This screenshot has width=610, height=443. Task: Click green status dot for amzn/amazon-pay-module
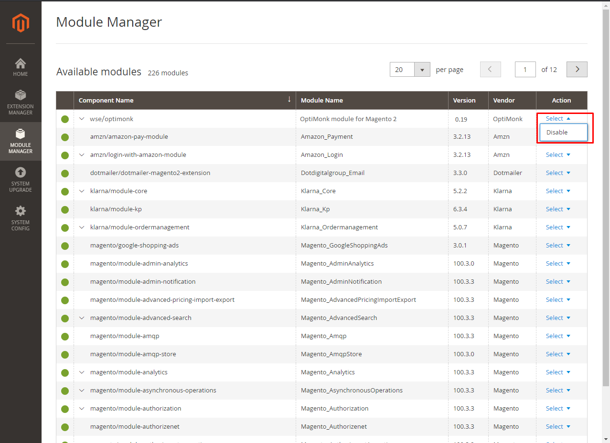(65, 137)
